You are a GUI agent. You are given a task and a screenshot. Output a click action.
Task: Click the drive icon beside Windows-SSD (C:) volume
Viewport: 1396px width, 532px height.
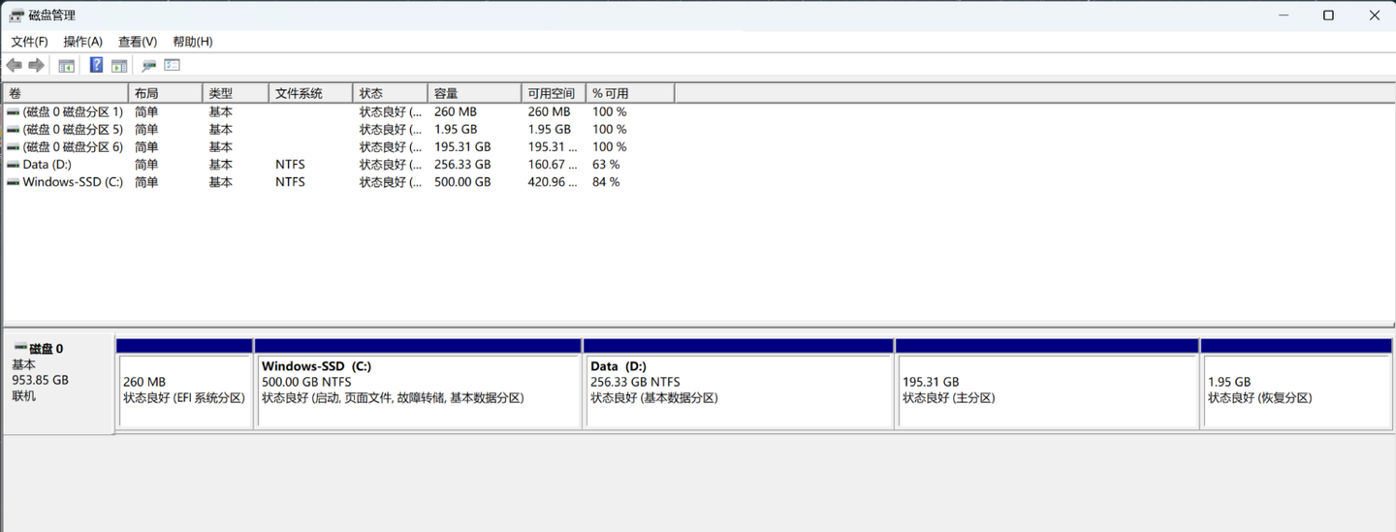coord(13,182)
